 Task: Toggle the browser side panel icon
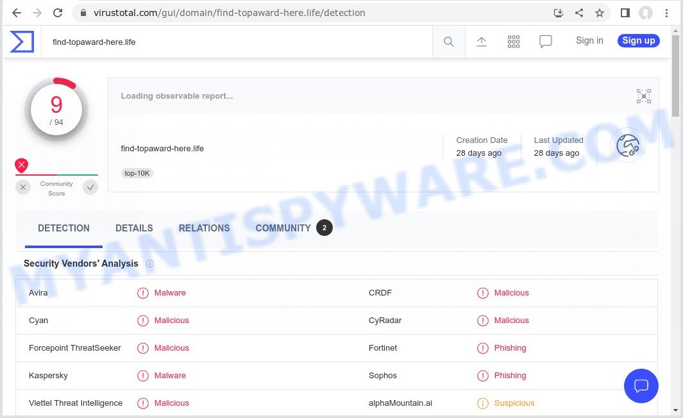[x=625, y=13]
